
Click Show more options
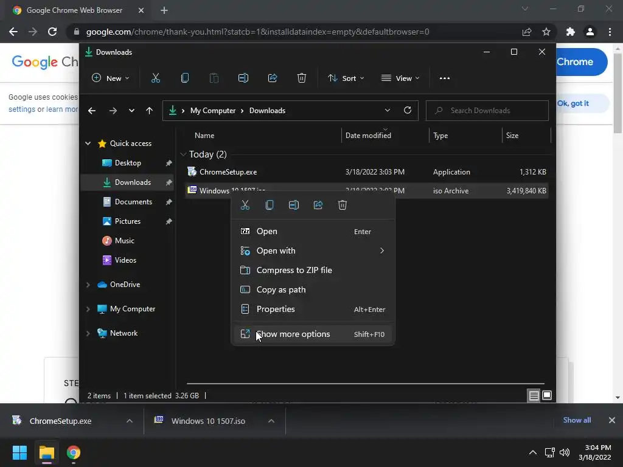[313, 334]
